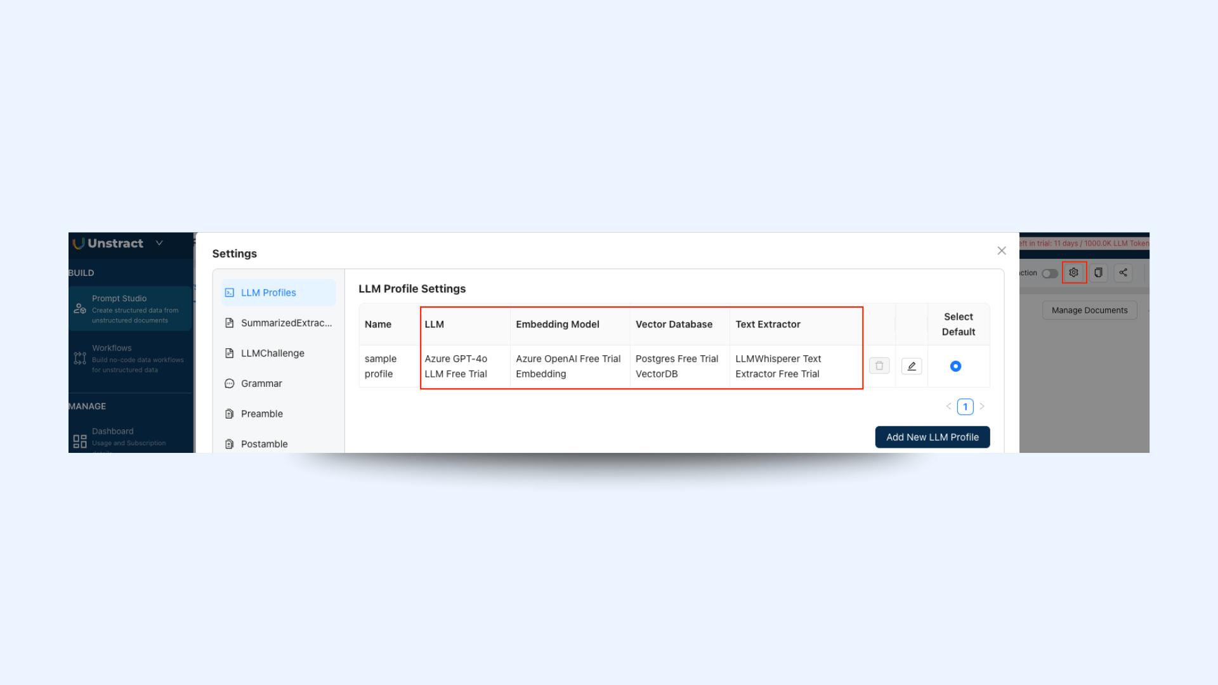Select the SummarizedExtractor settings entry

click(x=286, y=323)
